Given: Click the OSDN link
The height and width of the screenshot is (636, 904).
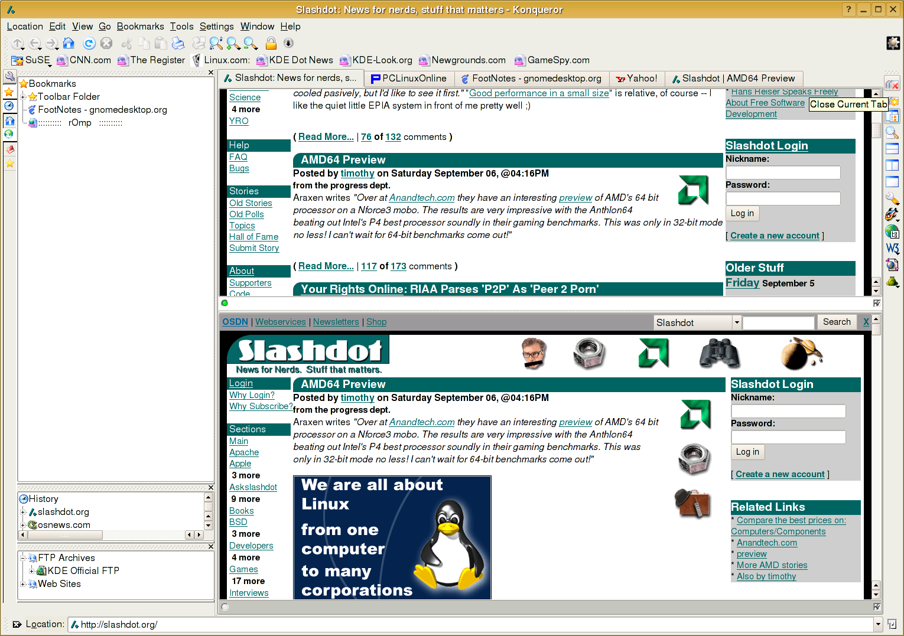Looking at the screenshot, I should pyautogui.click(x=235, y=322).
